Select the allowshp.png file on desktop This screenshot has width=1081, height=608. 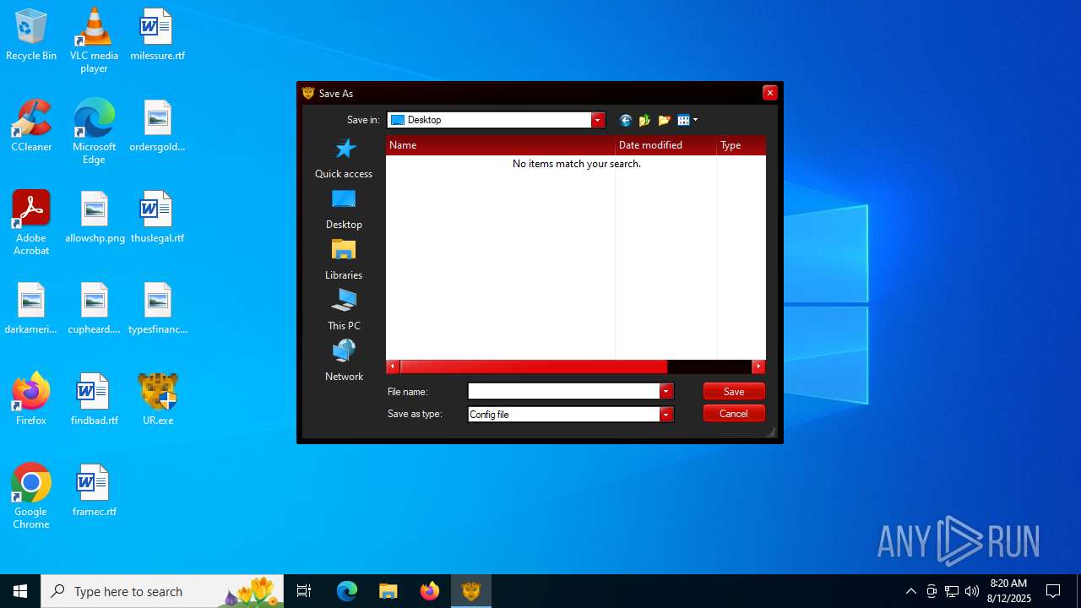coord(95,218)
